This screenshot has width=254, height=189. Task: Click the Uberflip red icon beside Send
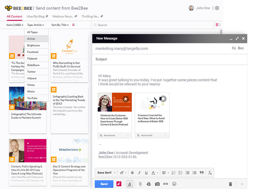pyautogui.click(x=119, y=184)
